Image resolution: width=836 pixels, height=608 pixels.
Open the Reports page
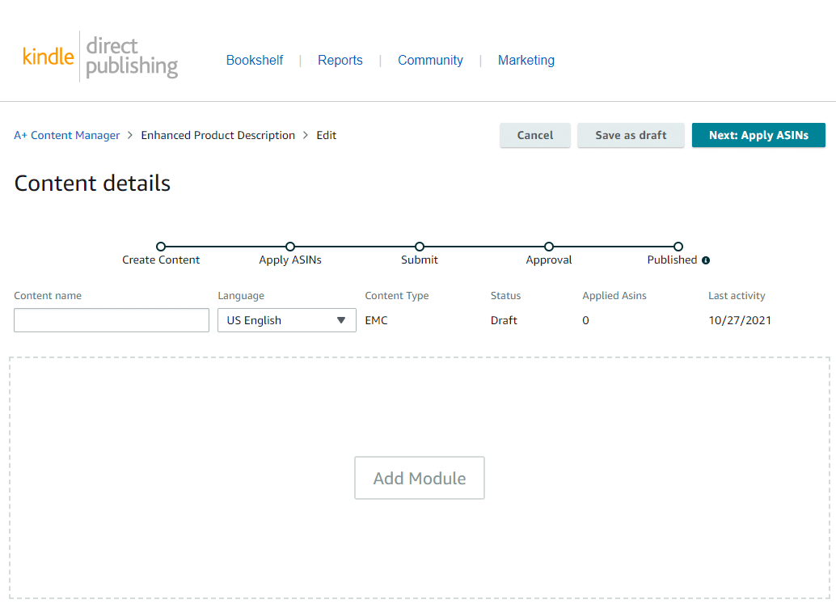[340, 61]
